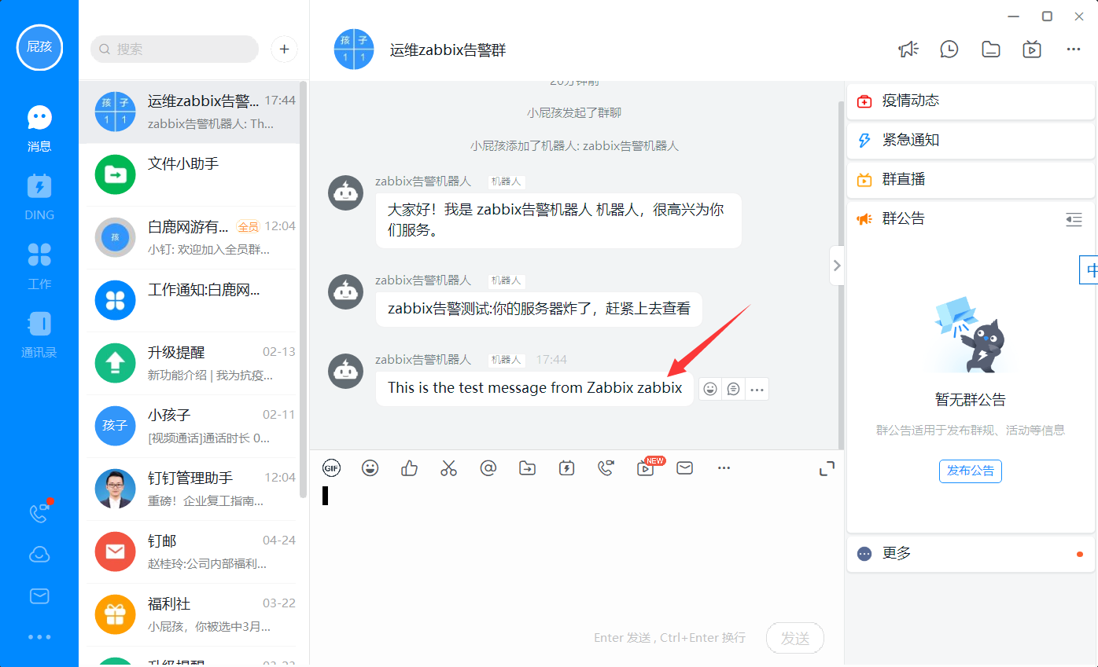
Task: Open group announcement megaphone icon in header
Action: point(908,49)
